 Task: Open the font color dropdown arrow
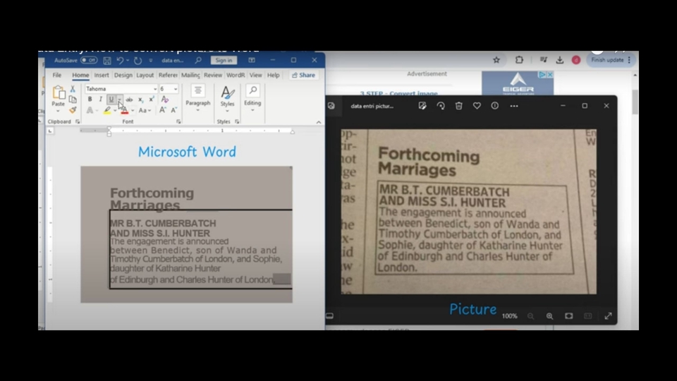[133, 111]
